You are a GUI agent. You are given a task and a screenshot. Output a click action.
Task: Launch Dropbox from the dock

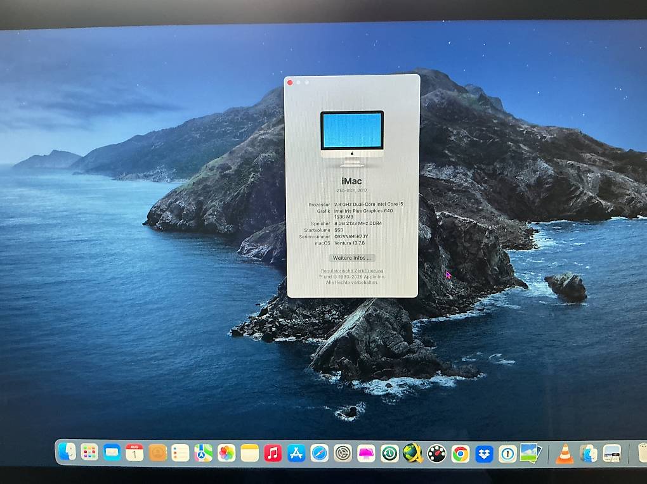click(483, 454)
